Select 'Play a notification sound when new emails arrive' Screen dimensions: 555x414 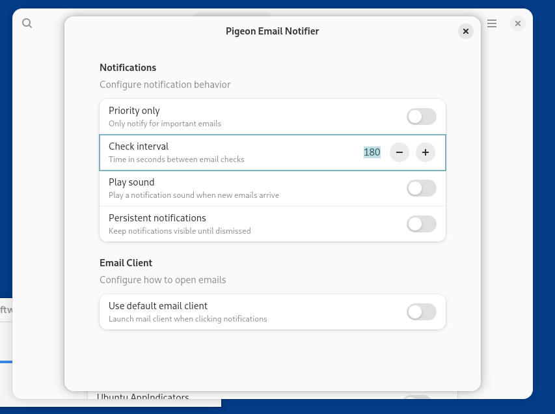pos(194,195)
